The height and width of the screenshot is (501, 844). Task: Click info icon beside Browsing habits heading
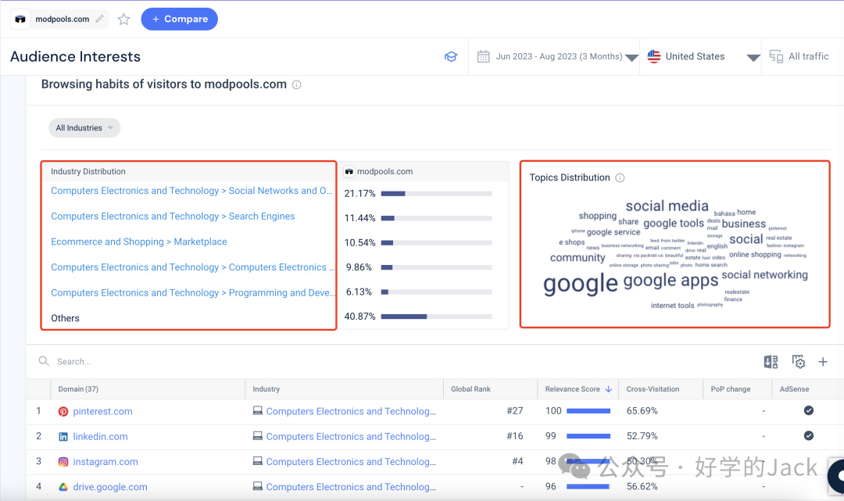coord(297,84)
